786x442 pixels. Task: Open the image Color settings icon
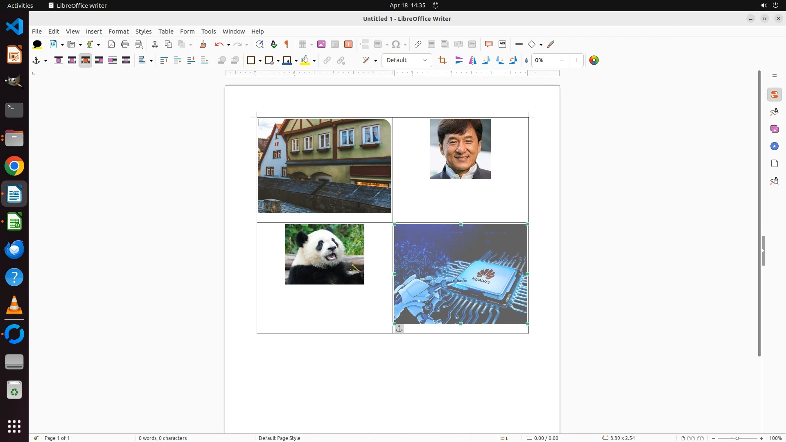tap(594, 60)
